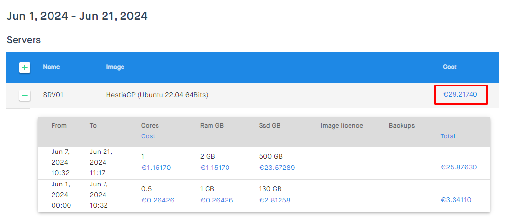Open row total €3.34110
This screenshot has height=219, width=508.
(x=456, y=200)
